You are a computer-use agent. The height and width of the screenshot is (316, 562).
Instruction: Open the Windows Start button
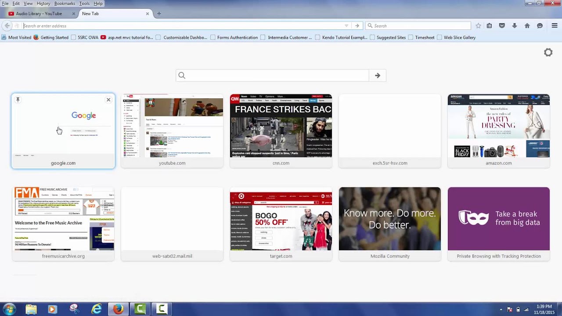9,309
